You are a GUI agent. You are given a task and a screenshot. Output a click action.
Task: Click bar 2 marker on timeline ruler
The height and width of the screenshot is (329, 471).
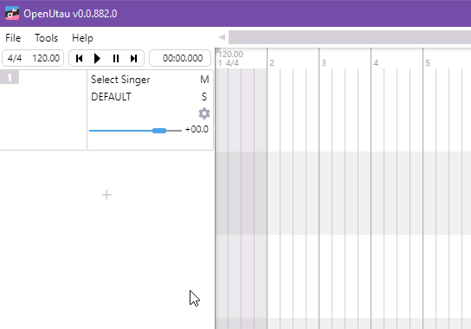[x=272, y=63]
